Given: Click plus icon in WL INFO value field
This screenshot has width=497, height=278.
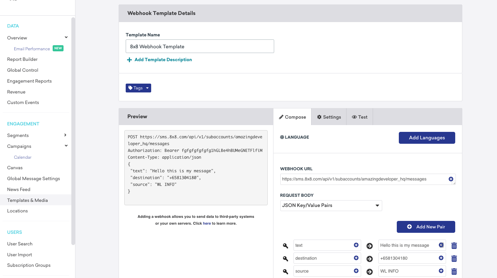Looking at the screenshot, I should pyautogui.click(x=441, y=271).
